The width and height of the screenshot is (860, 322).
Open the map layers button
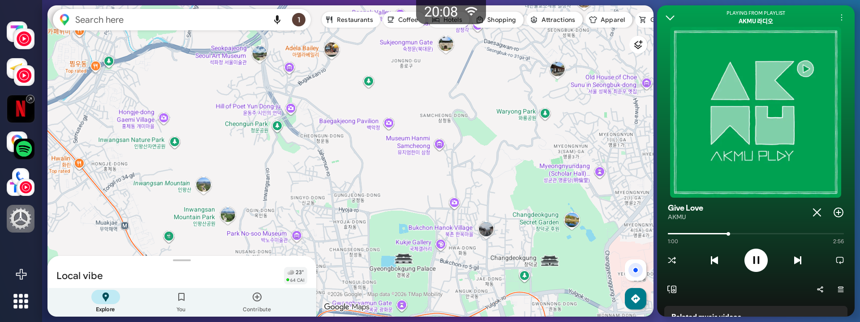coord(638,45)
